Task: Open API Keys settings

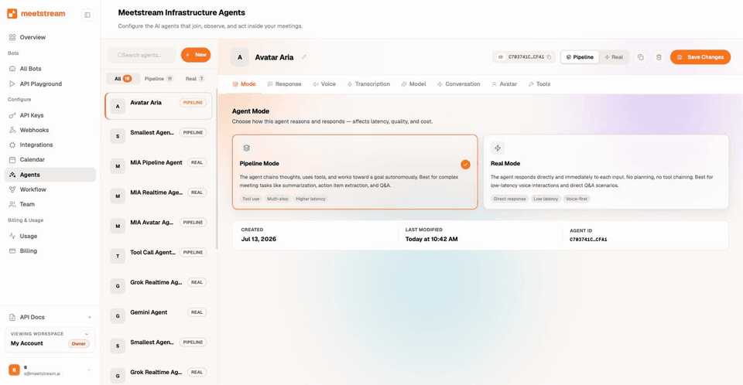Action: tap(31, 115)
